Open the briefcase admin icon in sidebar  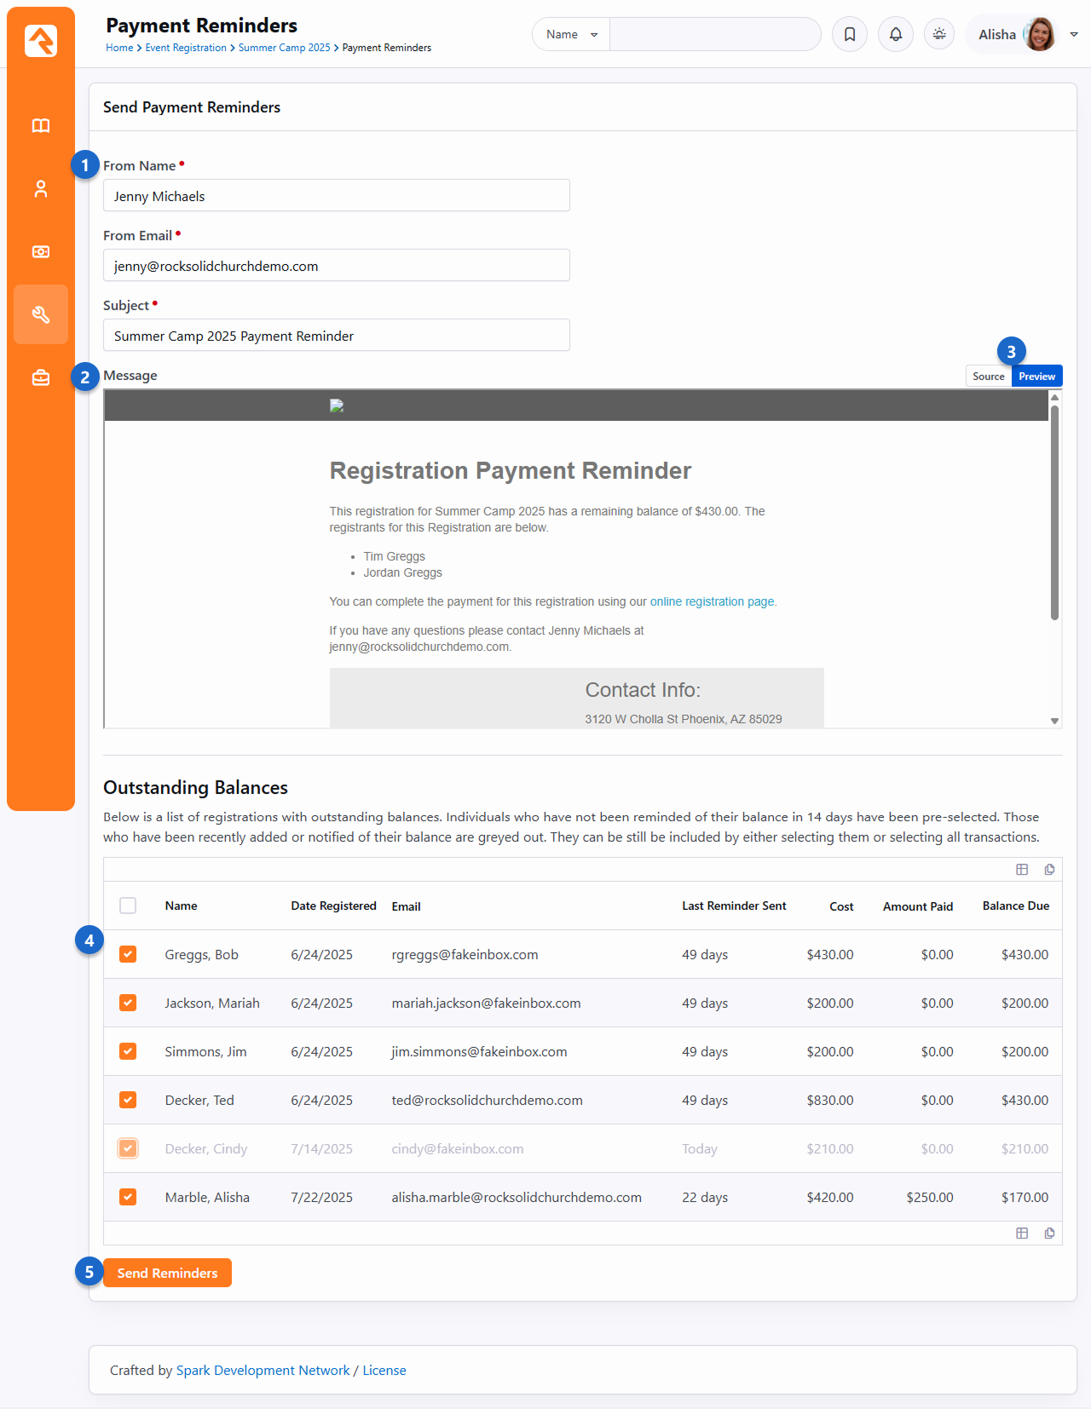coord(41,377)
